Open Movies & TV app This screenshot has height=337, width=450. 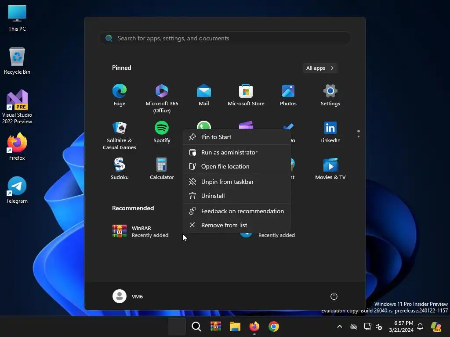[x=330, y=169]
